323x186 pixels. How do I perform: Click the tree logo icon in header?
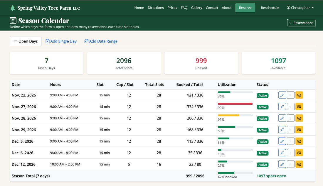(13, 8)
